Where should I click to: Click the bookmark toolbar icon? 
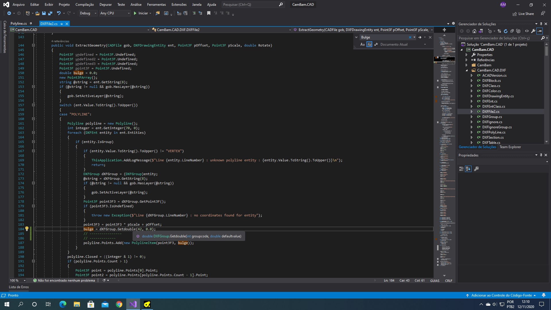tap(209, 13)
